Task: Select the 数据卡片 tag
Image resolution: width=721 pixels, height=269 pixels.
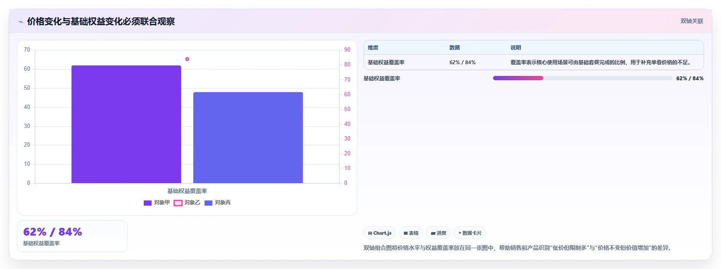Action: tap(470, 233)
